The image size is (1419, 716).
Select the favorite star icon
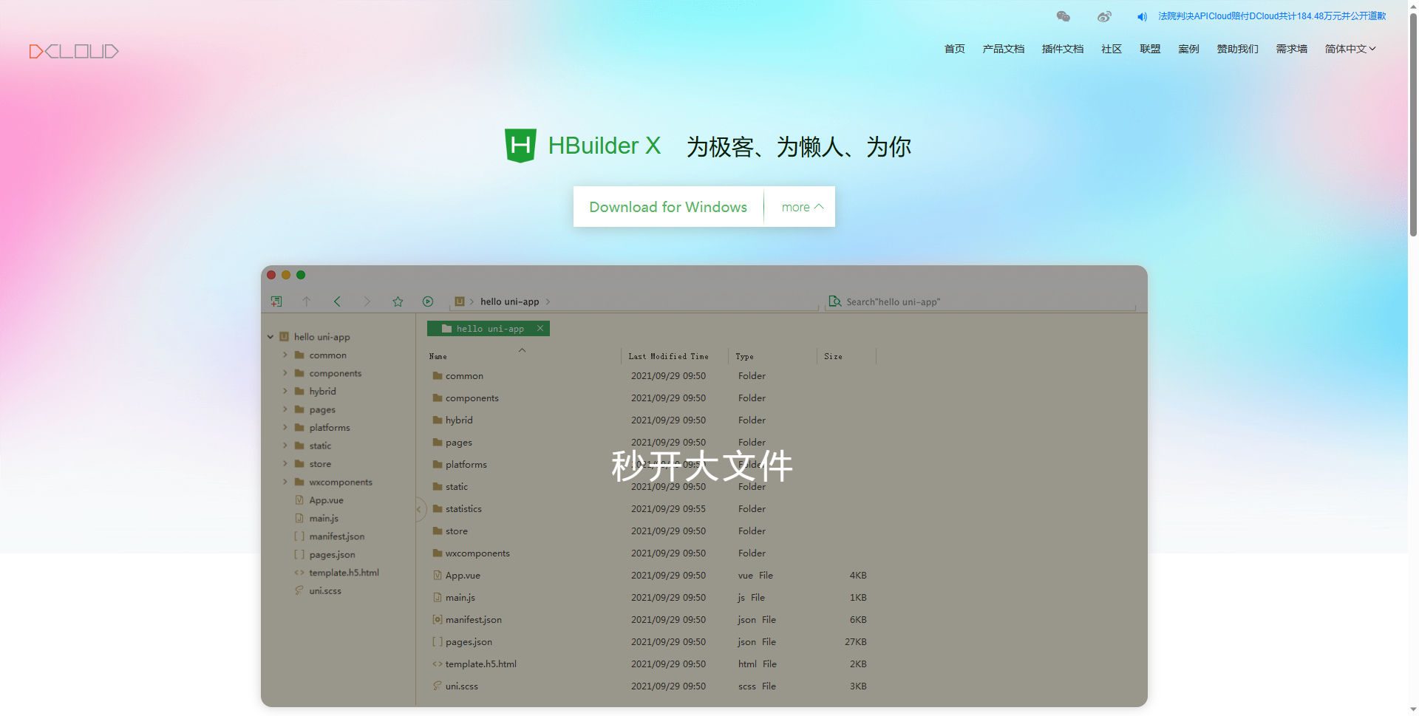coord(398,301)
